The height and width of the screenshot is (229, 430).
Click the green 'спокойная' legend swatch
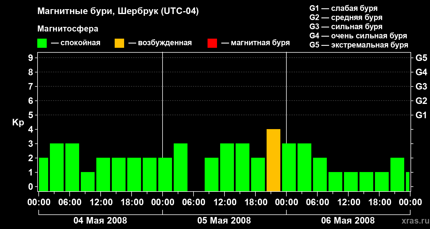coord(42,43)
